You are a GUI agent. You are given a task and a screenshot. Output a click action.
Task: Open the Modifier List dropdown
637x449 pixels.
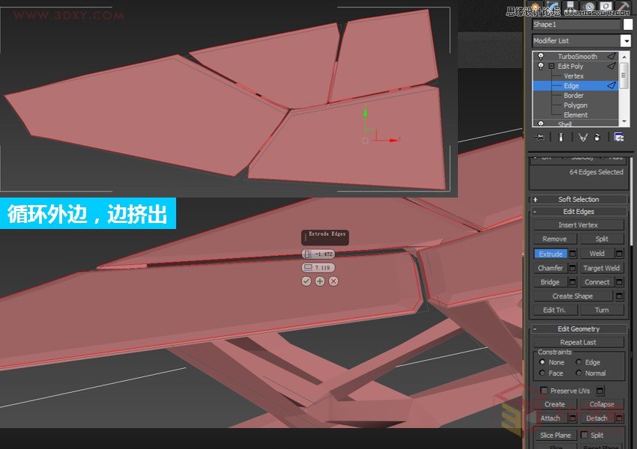click(627, 40)
